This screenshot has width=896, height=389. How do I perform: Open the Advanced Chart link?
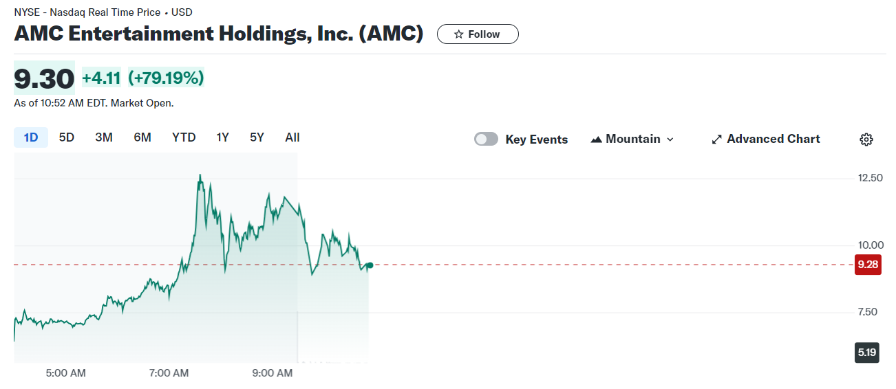773,140
